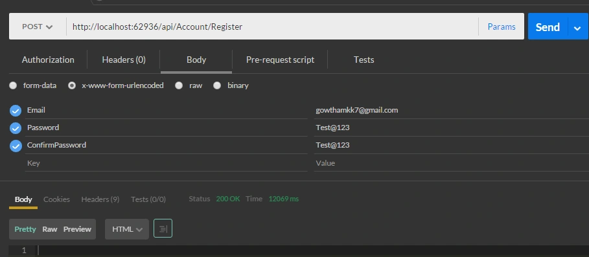This screenshot has width=589, height=257.
Task: Uncheck the Password parameter checkbox
Action: 16,128
